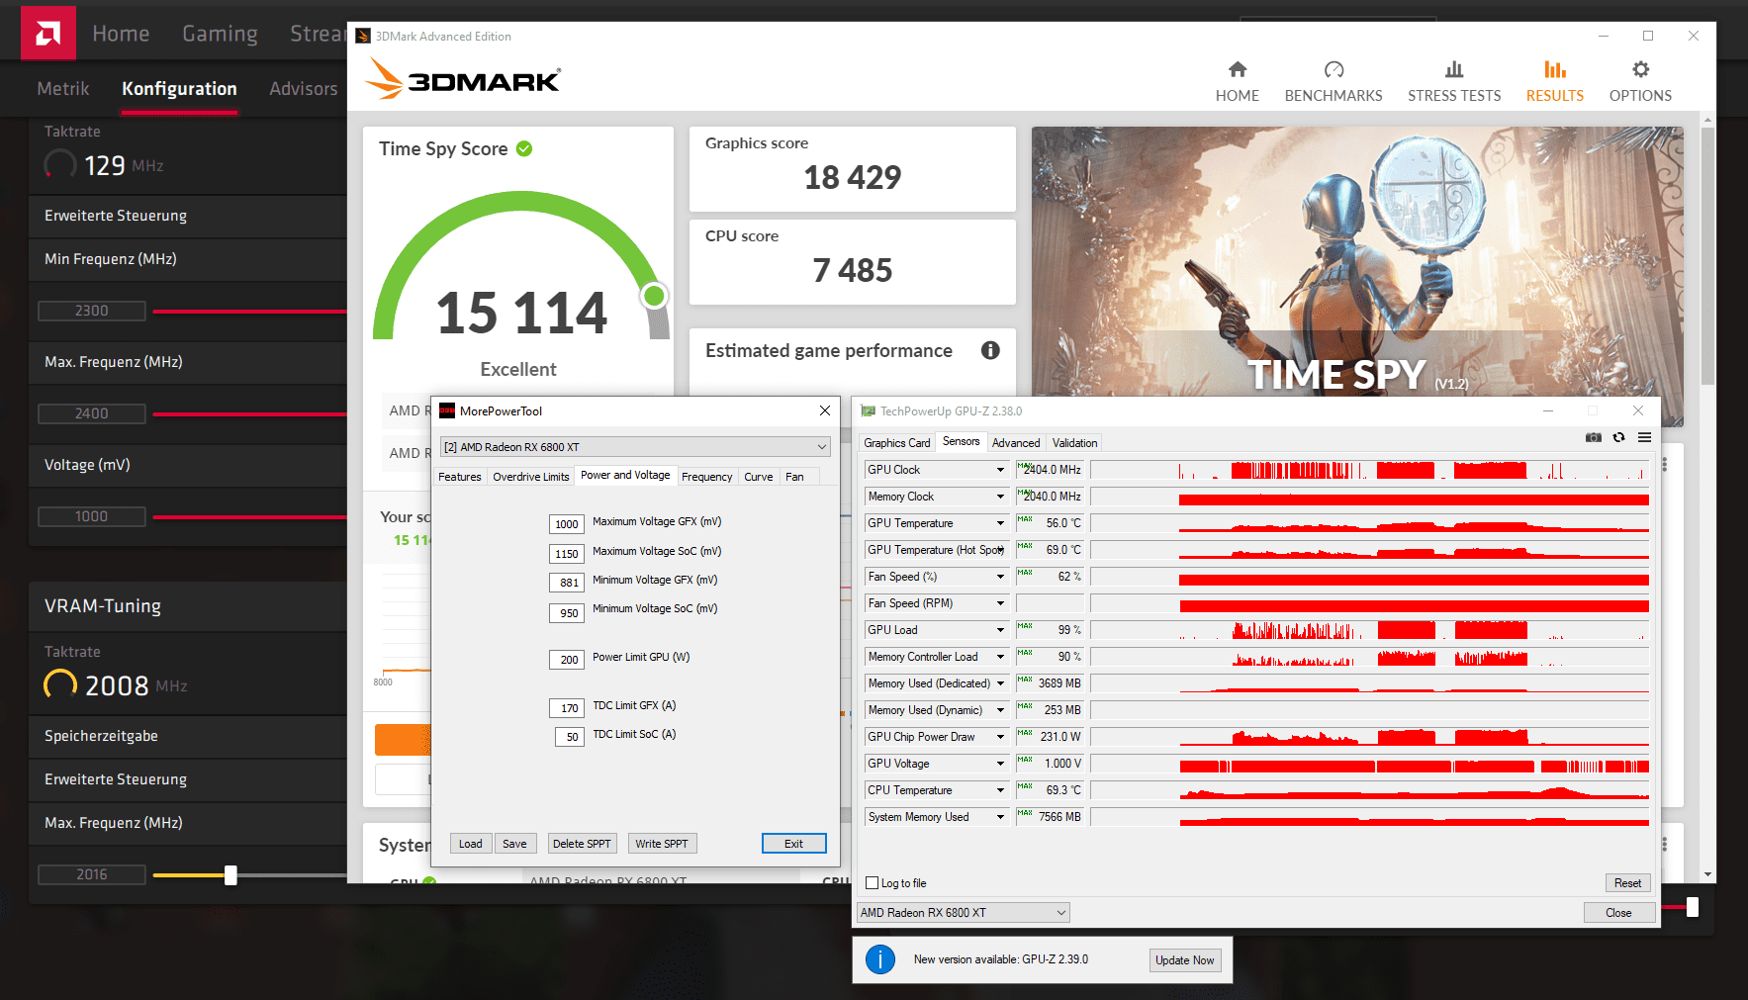
Task: Take a GPU-Z screenshot with the camera icon
Action: (1594, 437)
